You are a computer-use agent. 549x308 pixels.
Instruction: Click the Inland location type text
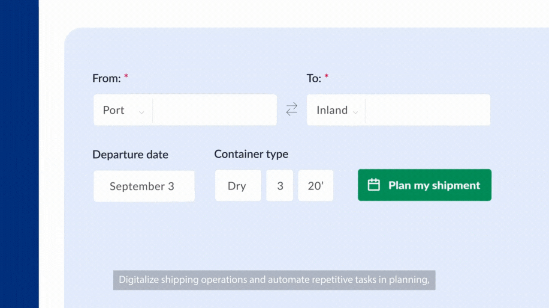tap(332, 110)
